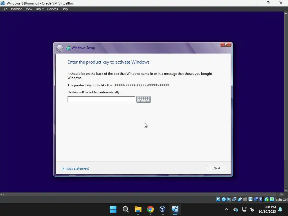
Task: Click the virtualization CPU status icon
Action: (x=261, y=199)
